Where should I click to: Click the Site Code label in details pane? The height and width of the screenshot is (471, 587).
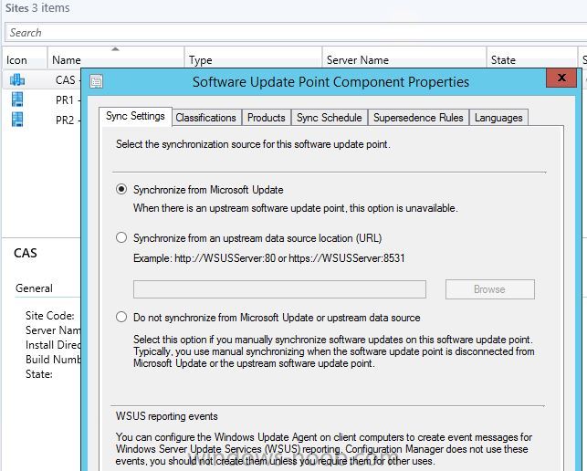tap(50, 315)
